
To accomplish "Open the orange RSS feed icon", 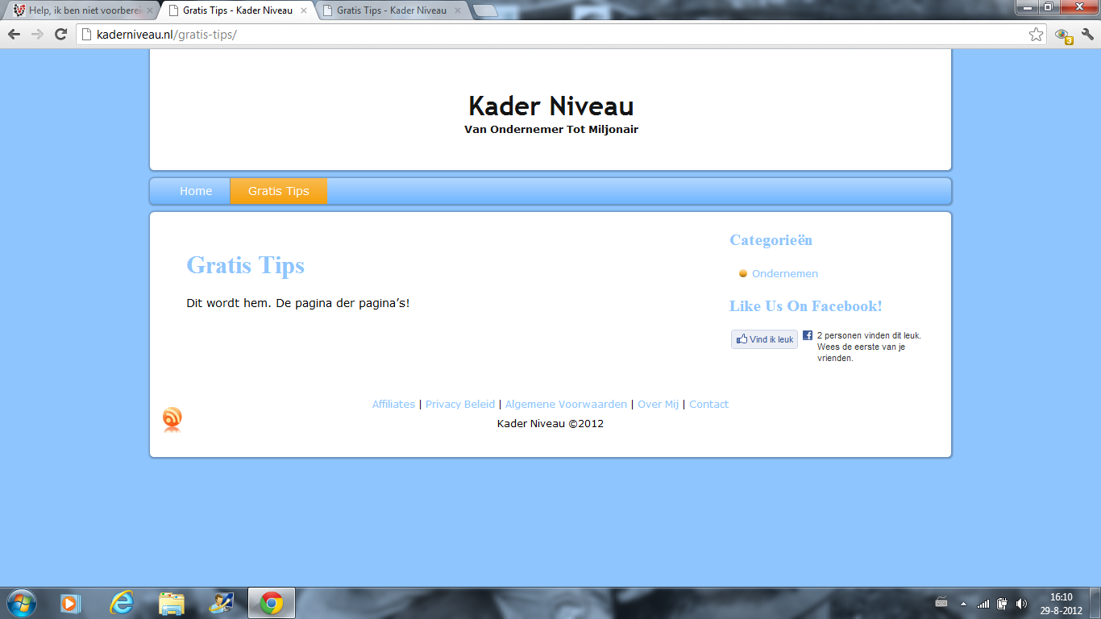I will (x=172, y=419).
